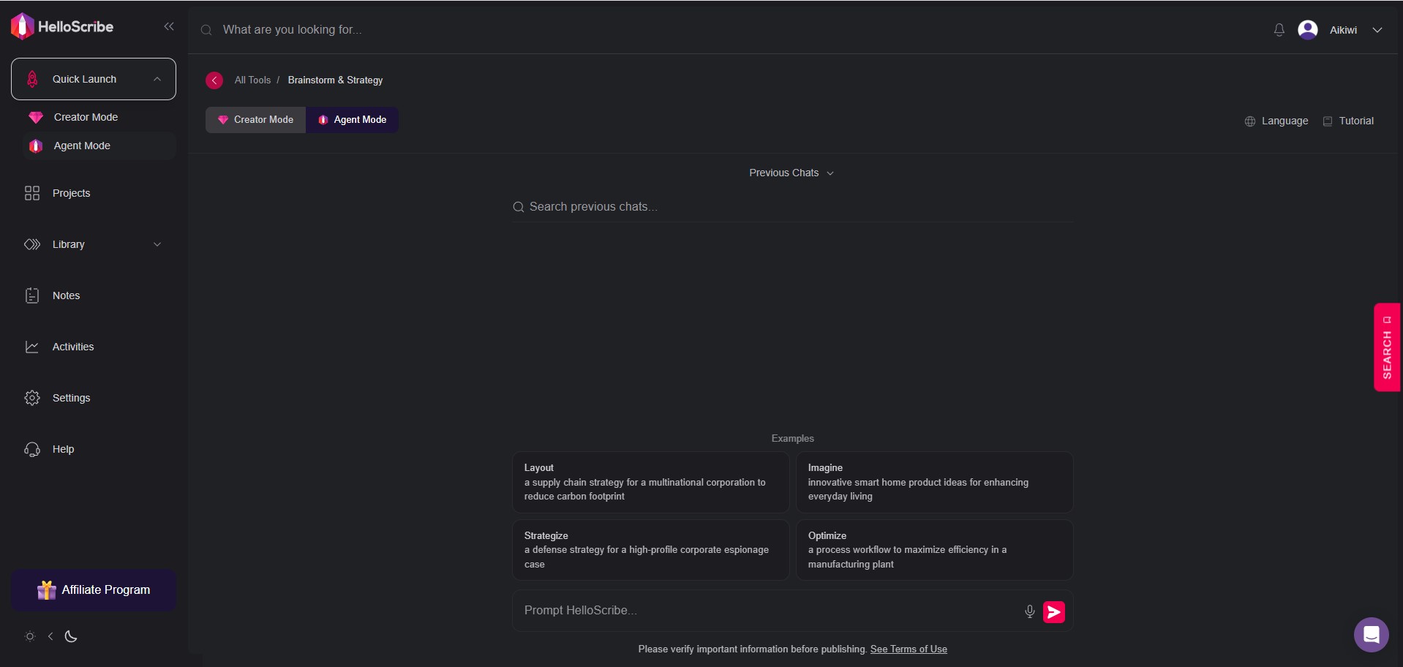Click the Brainstorm & Strategy breadcrumb
The width and height of the screenshot is (1403, 667).
tap(335, 80)
